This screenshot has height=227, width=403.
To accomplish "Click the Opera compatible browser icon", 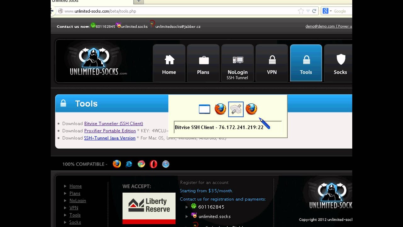I will (x=153, y=164).
